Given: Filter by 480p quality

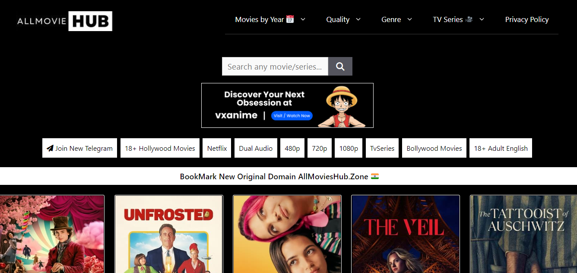Looking at the screenshot, I should coord(292,148).
